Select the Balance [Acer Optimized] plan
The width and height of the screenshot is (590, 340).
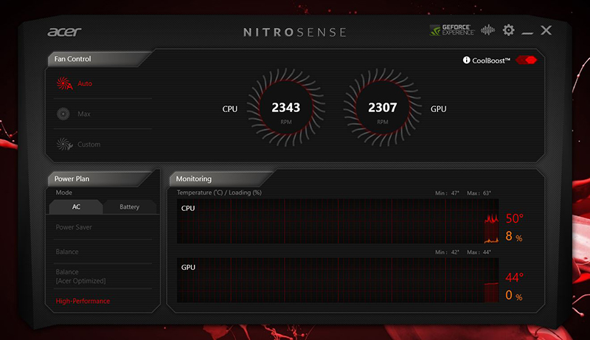point(80,277)
